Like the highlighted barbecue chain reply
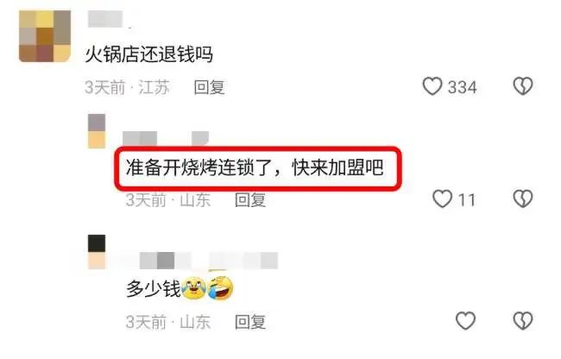 tap(442, 199)
